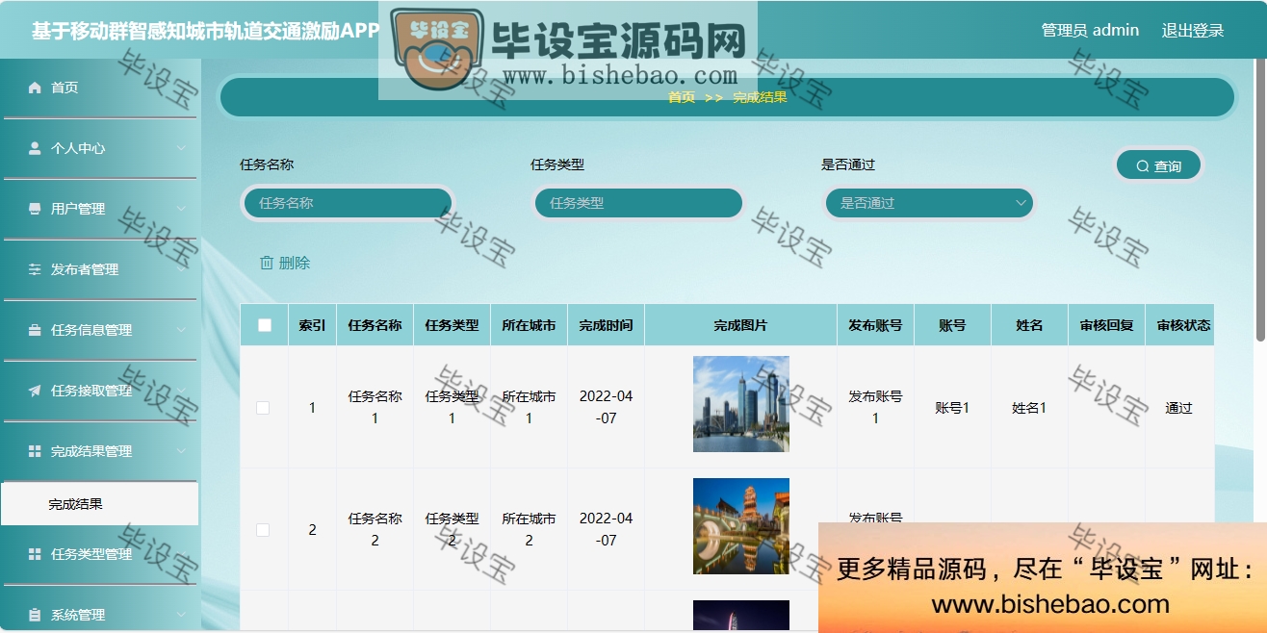This screenshot has width=1267, height=633.
Task: Click the 索引 column header
Action: pyautogui.click(x=312, y=325)
